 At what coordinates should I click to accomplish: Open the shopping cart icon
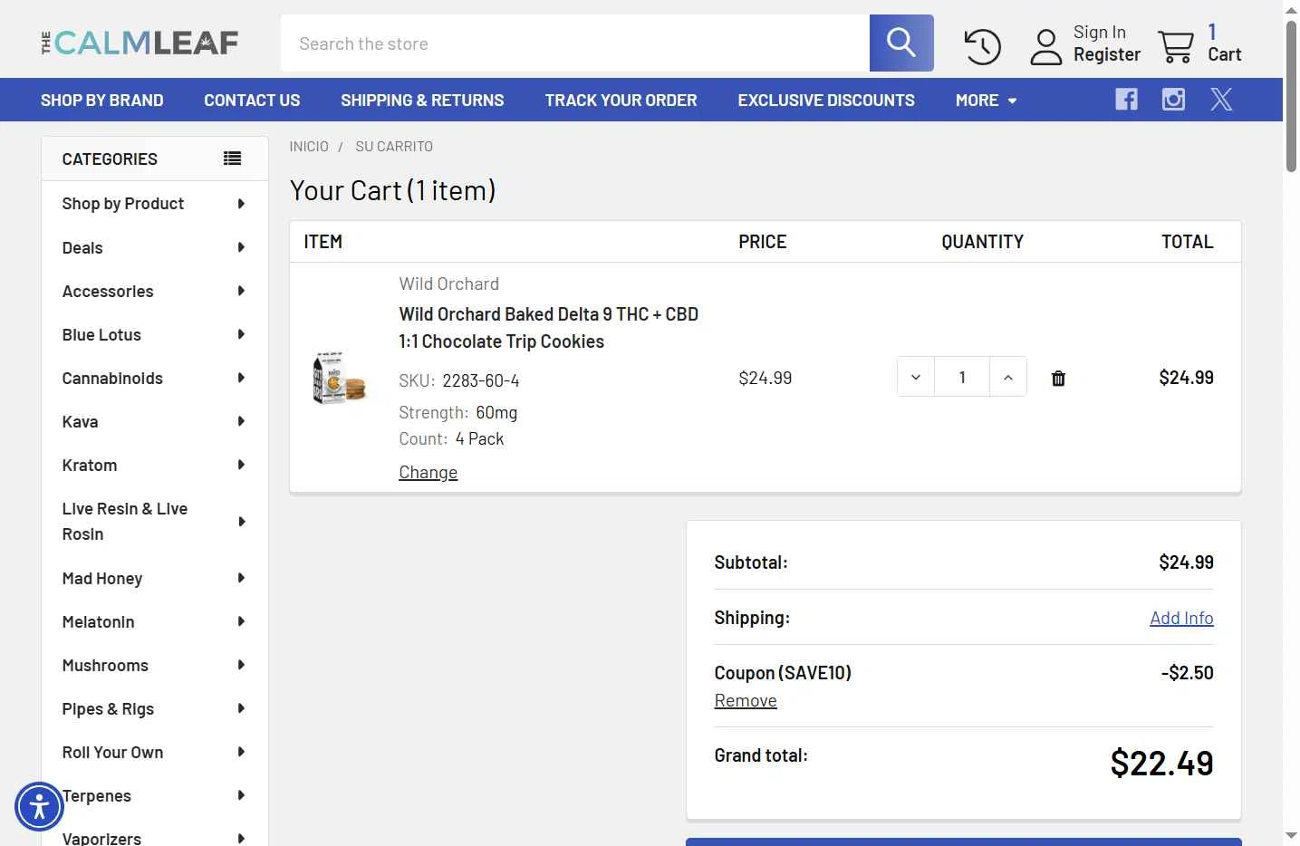coord(1176,46)
